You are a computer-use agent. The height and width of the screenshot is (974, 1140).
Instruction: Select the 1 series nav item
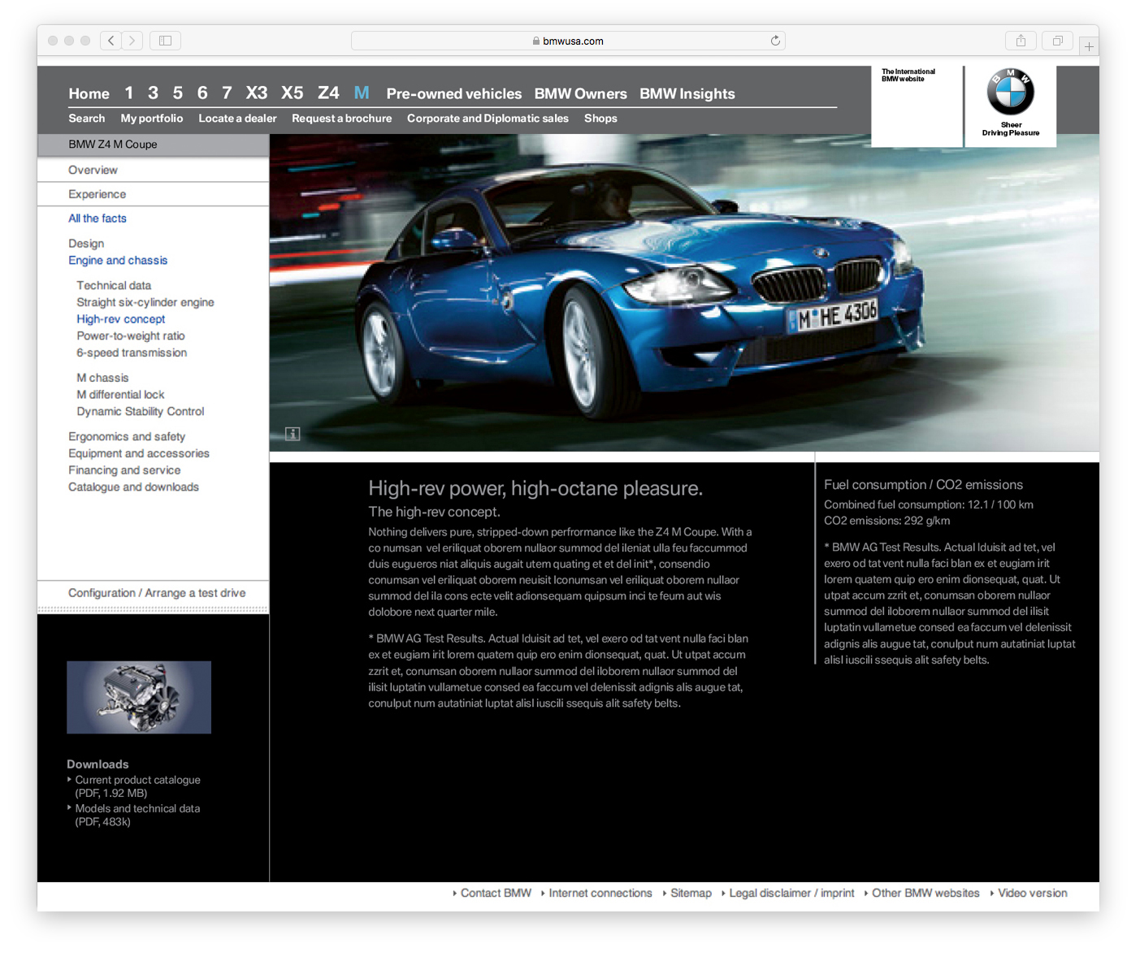pos(128,93)
